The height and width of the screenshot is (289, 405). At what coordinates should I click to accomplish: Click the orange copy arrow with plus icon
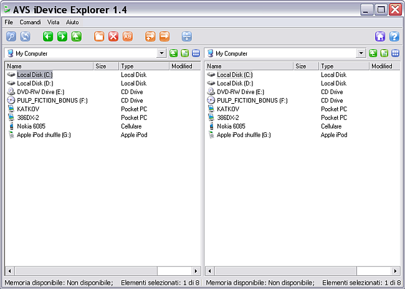pos(150,36)
